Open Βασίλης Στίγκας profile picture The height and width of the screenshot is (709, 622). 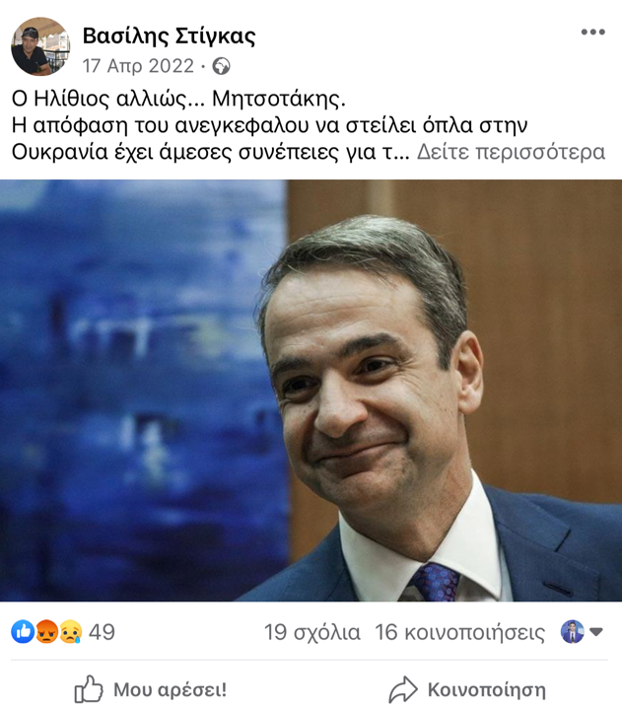(40, 46)
